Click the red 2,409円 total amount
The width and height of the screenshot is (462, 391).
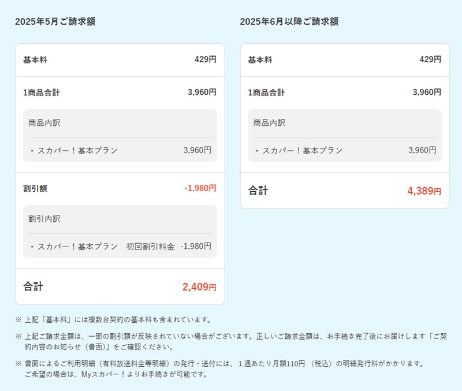pos(199,287)
